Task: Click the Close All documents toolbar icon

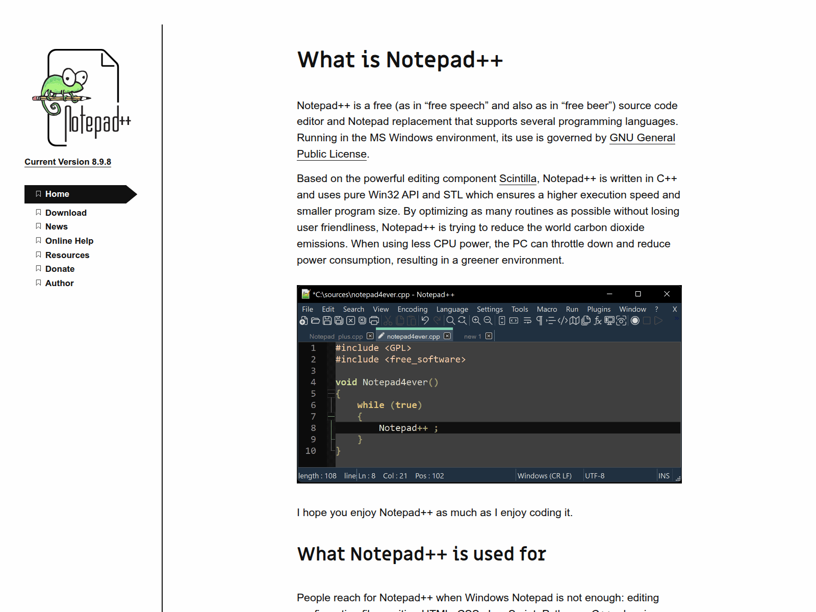Action: click(x=362, y=320)
